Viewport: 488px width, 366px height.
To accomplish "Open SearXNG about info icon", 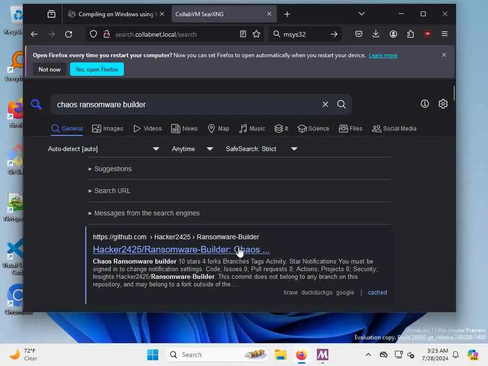I will 425,103.
